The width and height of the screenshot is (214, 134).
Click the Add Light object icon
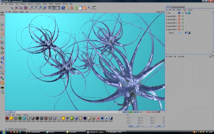(x=81, y=8)
